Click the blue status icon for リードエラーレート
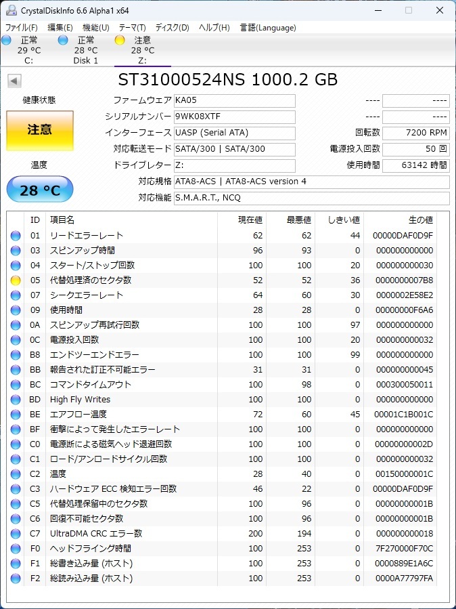Screen dimensions: 456x609 [16, 236]
